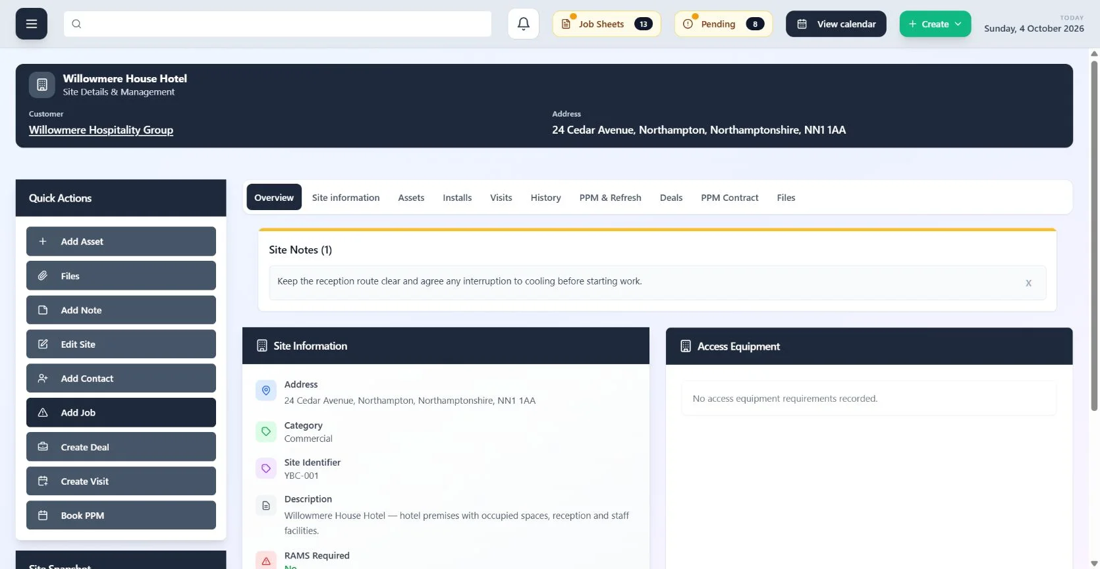
Task: Open the Create dropdown menu
Action: (935, 24)
